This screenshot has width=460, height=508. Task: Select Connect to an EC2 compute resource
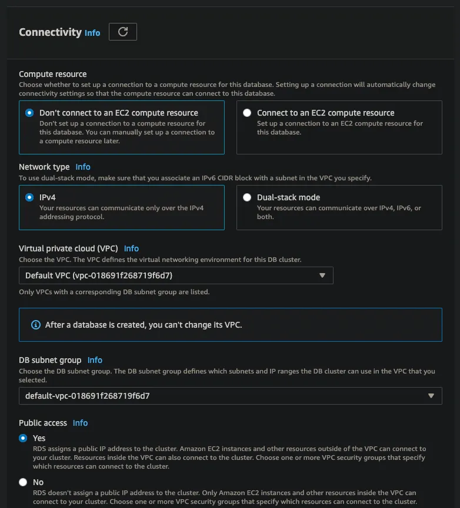tap(247, 113)
